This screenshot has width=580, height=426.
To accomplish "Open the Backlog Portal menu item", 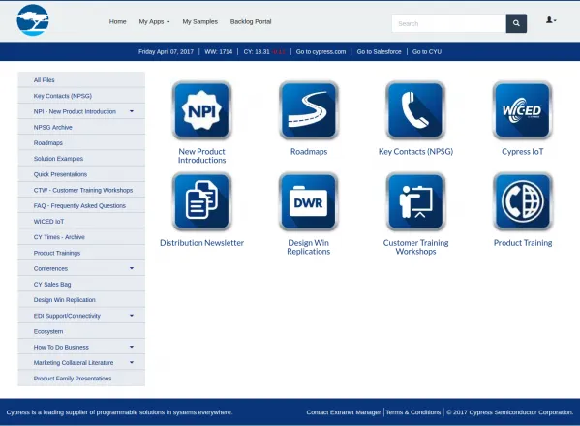I will click(251, 22).
